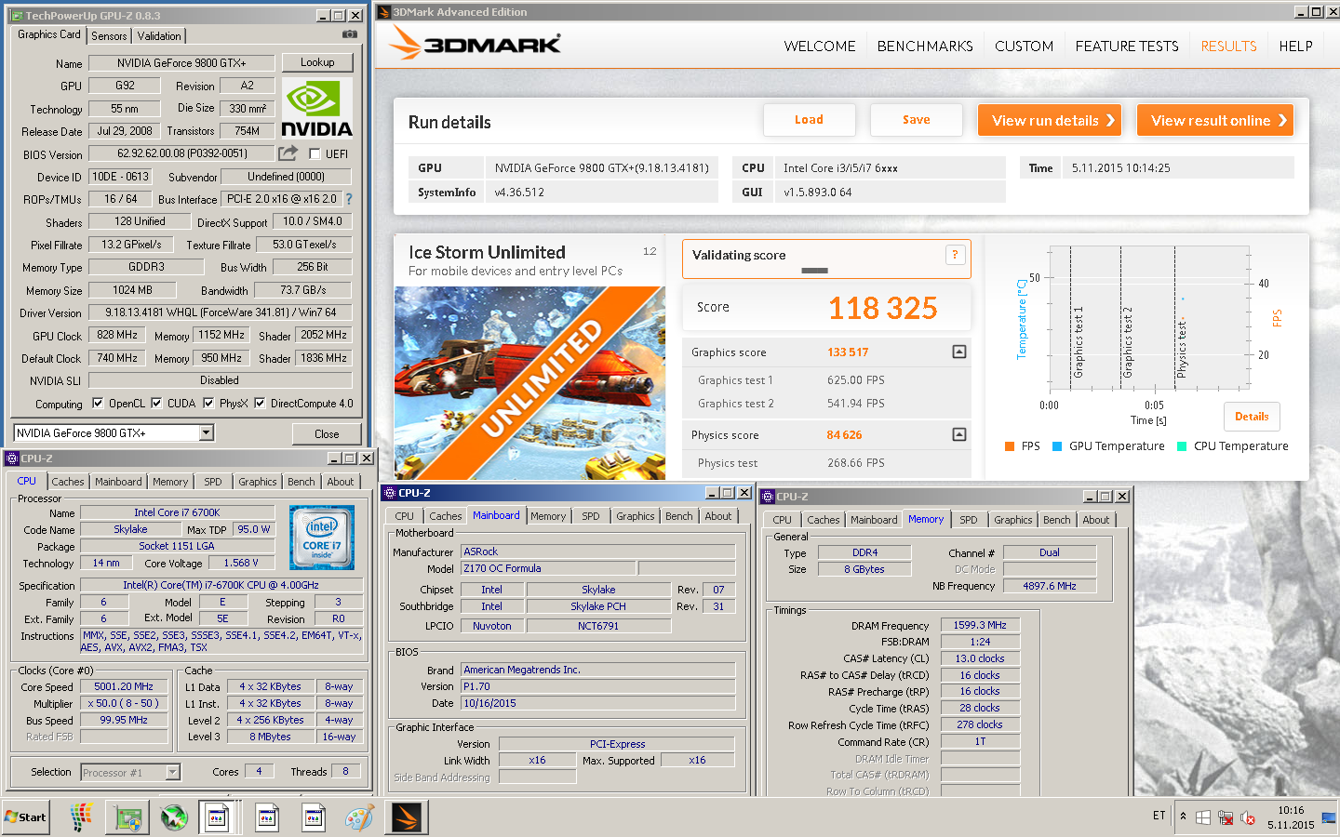
Task: Click the Ice Storm Unlimited thumbnail image
Action: point(529,383)
